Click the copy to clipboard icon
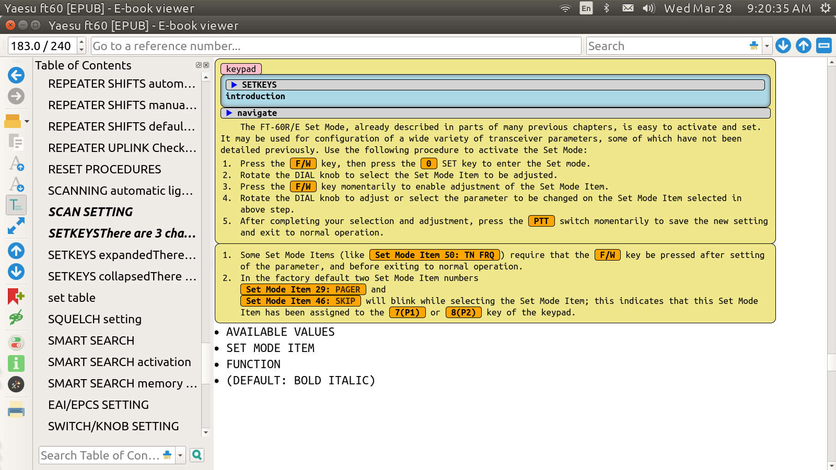This screenshot has width=836, height=470. click(16, 142)
